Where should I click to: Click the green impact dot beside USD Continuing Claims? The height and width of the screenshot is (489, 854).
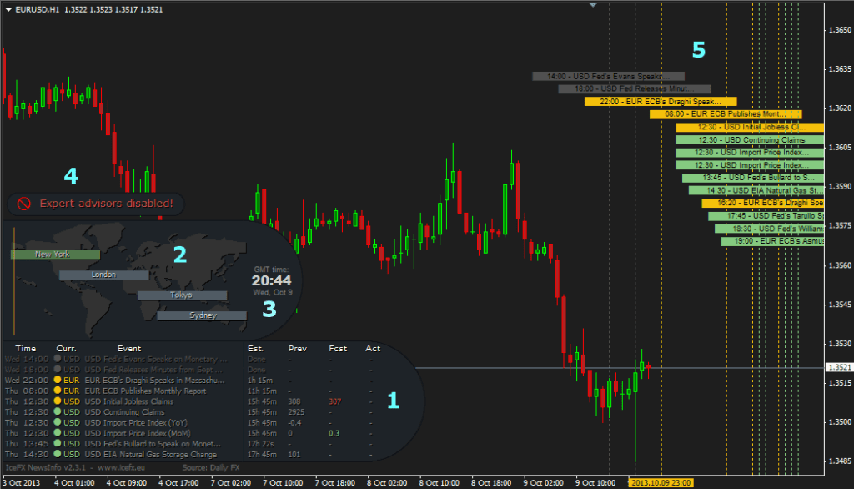coord(57,411)
